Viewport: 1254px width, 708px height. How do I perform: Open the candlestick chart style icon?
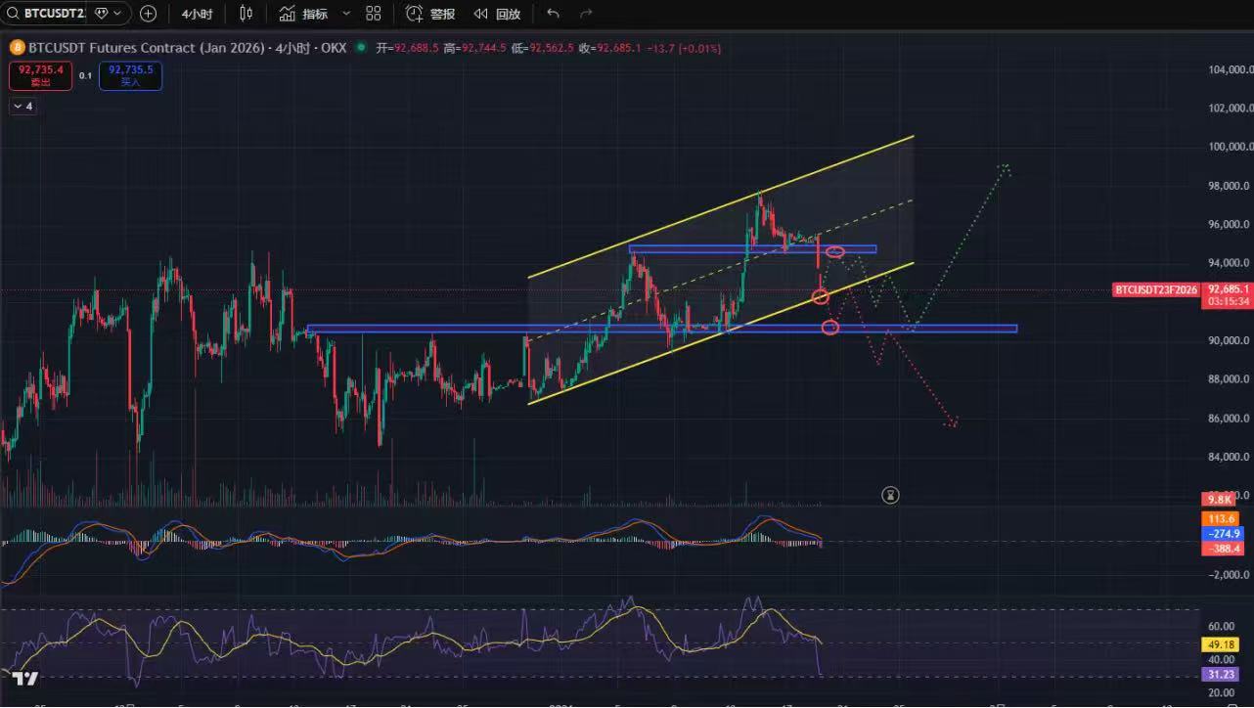(x=246, y=14)
